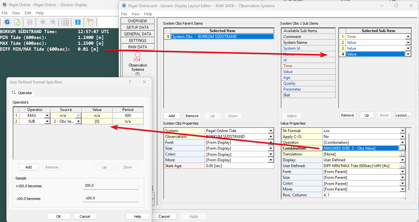This screenshot has height=222, width=419.
Task: Zoom in with the magnifier plus icon
Action: [43, 22]
